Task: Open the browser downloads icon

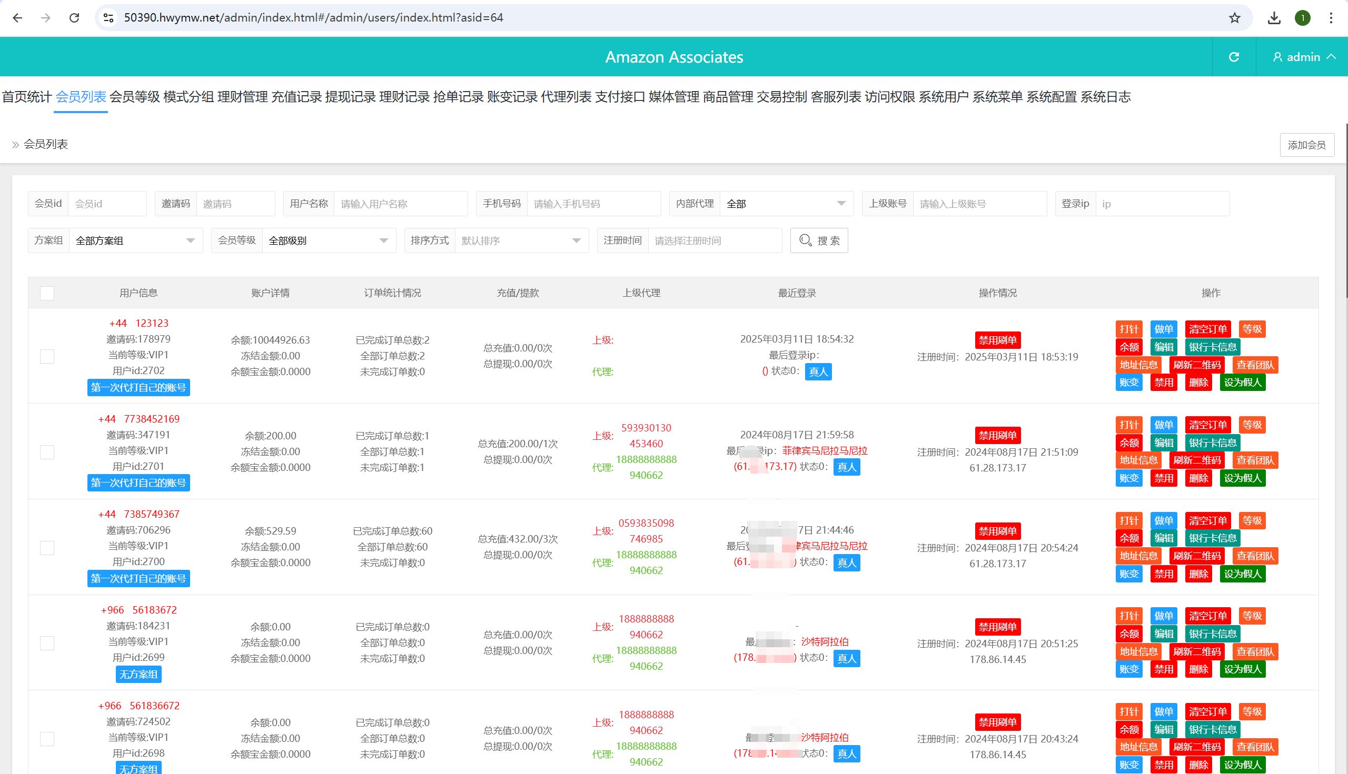Action: click(1274, 17)
